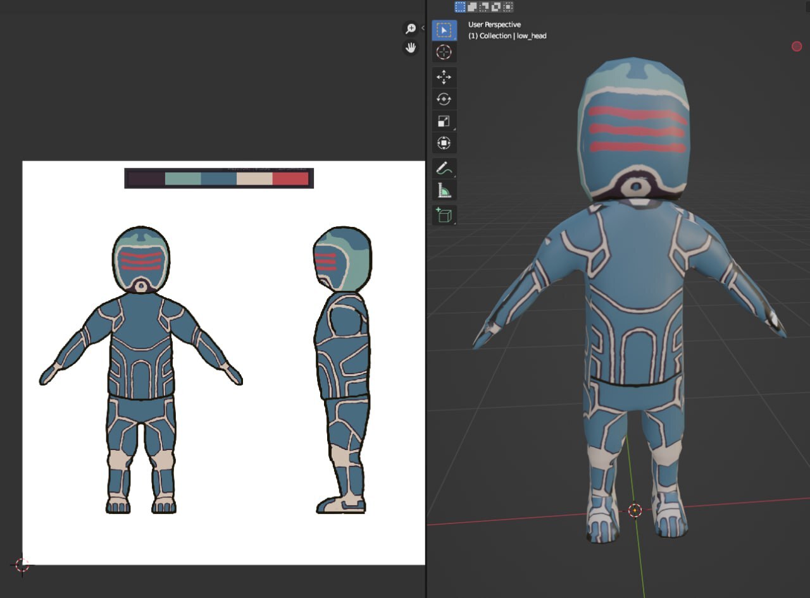Click the hand pan gizmo in image editor
This screenshot has width=810, height=598.
[x=411, y=47]
